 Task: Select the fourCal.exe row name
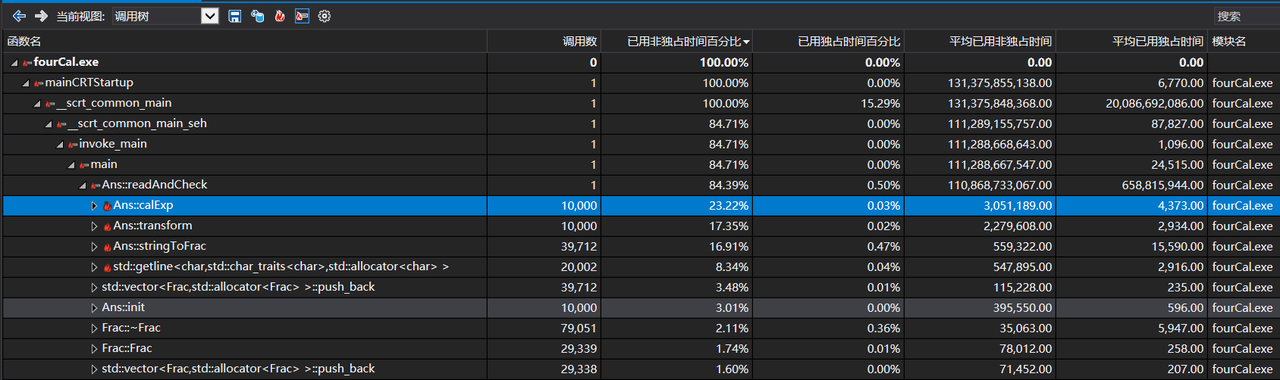click(66, 62)
